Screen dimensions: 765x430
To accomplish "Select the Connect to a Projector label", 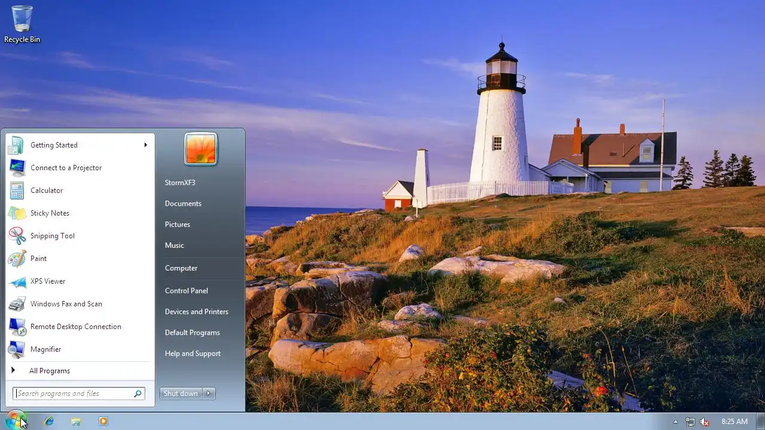I will tap(66, 168).
